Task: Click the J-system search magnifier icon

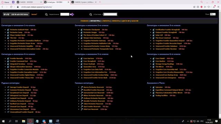Action: tap(91, 14)
